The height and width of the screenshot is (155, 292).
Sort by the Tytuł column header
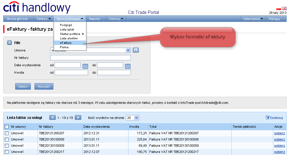(x=153, y=127)
